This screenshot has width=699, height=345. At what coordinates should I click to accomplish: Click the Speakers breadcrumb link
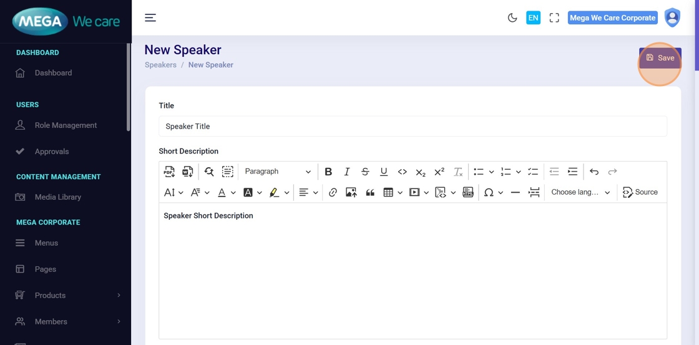click(160, 65)
